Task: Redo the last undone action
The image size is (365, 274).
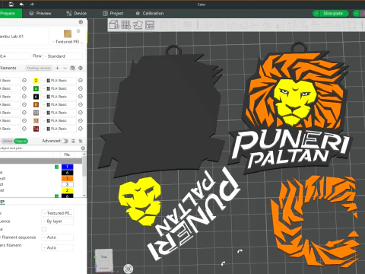Action: 32,5
